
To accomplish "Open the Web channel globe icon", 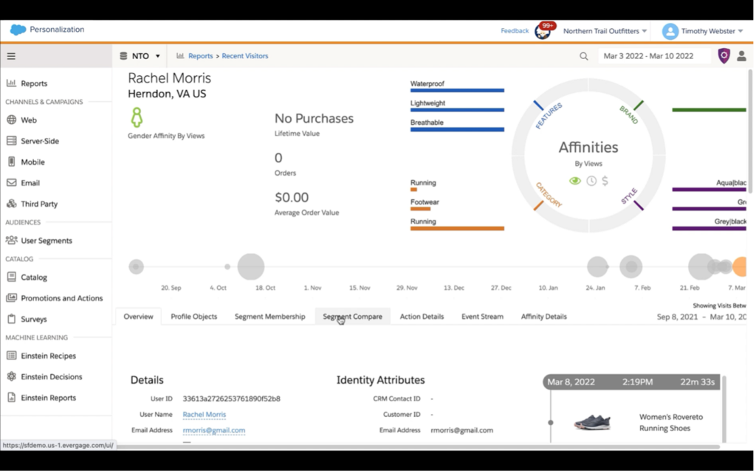I will coord(11,120).
